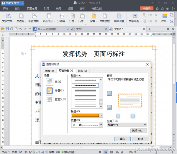Toggle top border button in preview
The height and width of the screenshot is (154, 177).
[x=109, y=93]
